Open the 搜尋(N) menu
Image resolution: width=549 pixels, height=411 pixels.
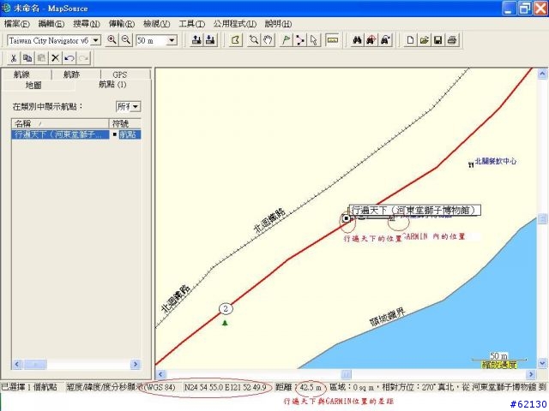pyautogui.click(x=87, y=24)
